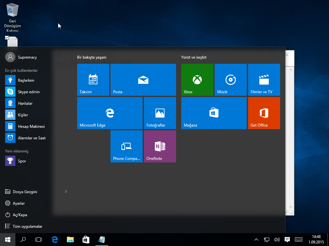329x246 pixels.
Task: Launch the Takvim calendar tile
Action: (93, 80)
